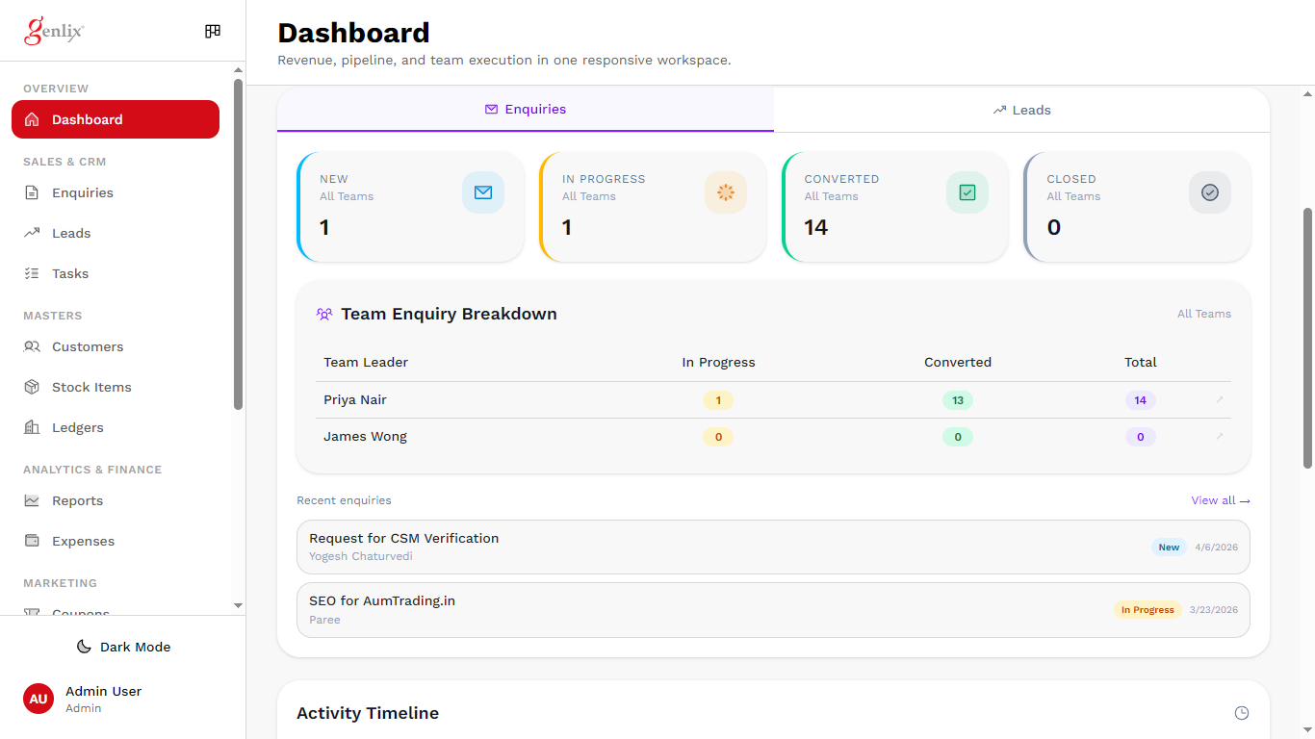Expand James Wong row arrow
The height and width of the screenshot is (739, 1315).
point(1220,436)
